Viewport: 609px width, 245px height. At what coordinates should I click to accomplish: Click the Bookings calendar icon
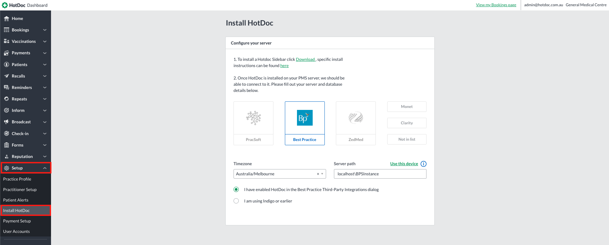(x=7, y=30)
